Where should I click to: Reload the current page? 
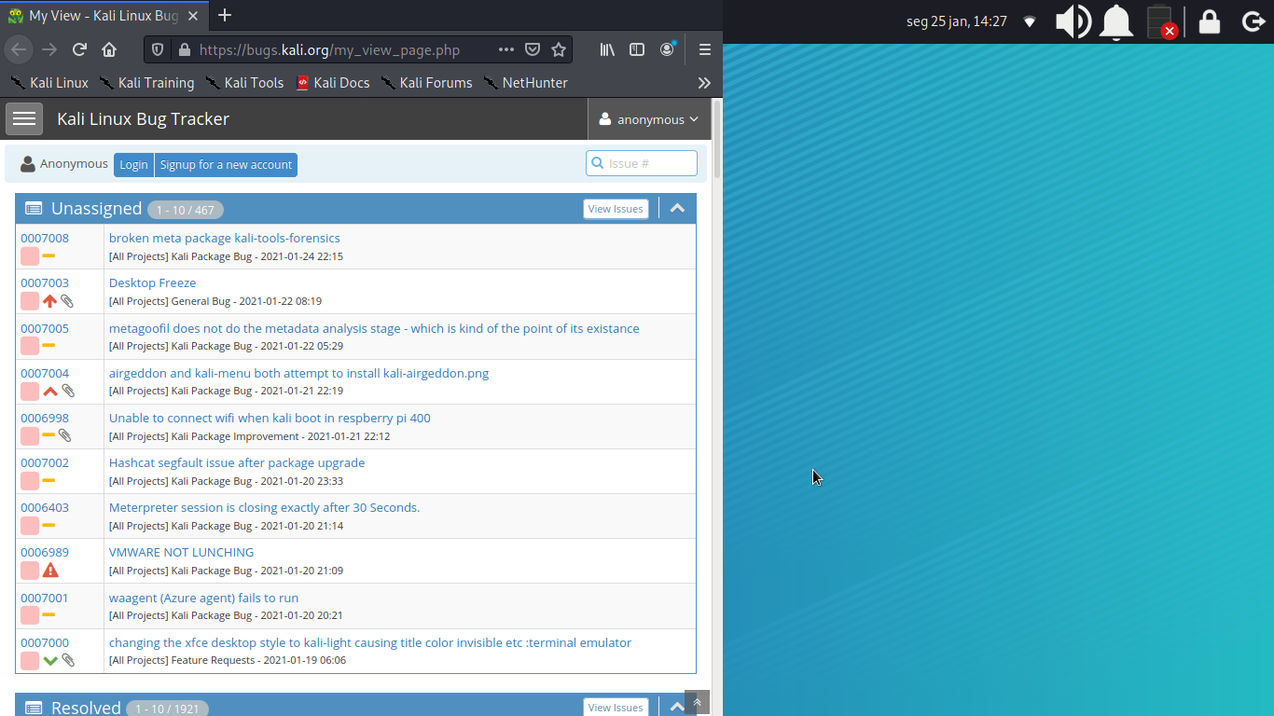coord(79,49)
